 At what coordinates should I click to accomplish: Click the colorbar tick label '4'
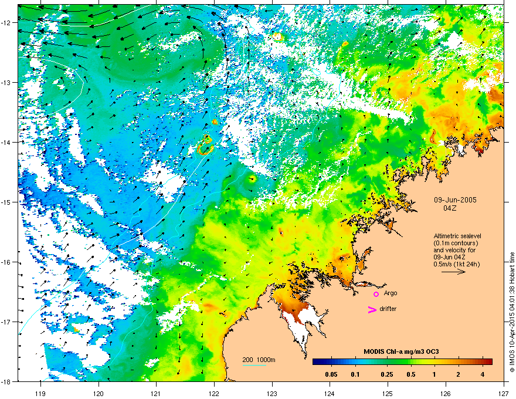point(483,374)
